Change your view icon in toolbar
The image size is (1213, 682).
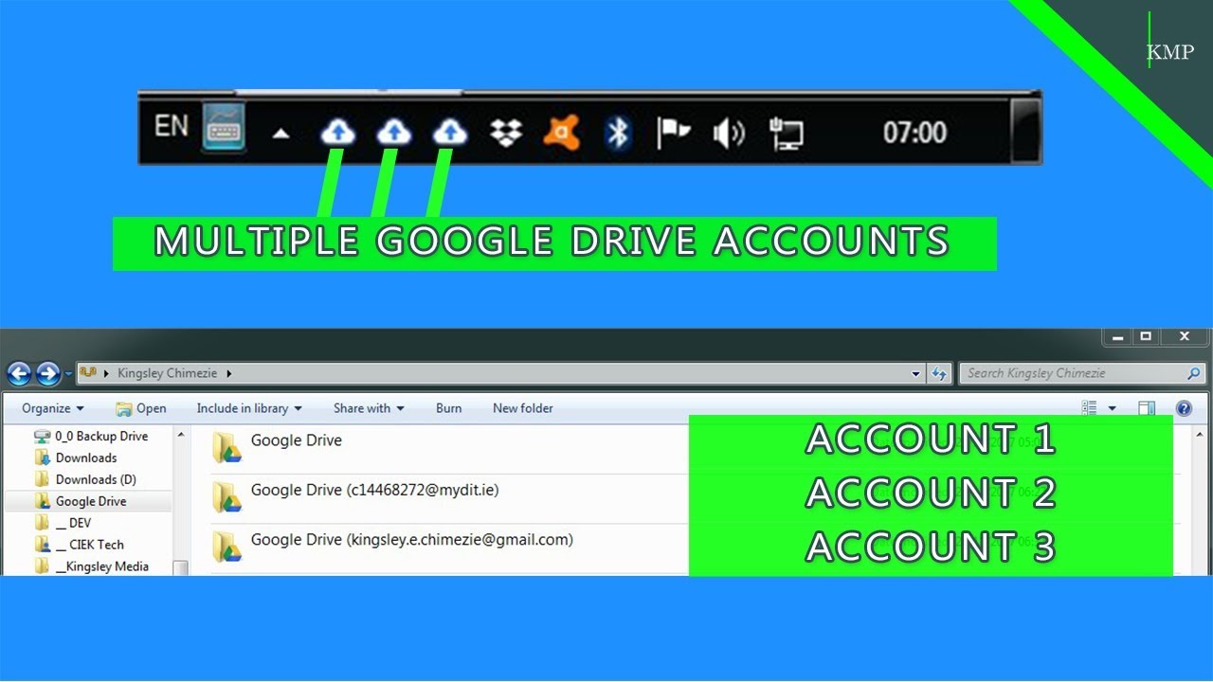point(1090,408)
